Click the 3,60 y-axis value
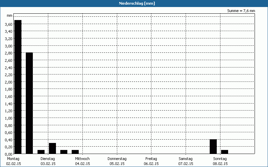This screenshot has height=167, width=268. (x=9, y=24)
